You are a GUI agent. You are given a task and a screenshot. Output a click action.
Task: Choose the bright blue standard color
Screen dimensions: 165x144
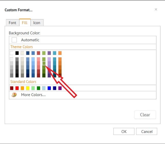pyautogui.click(x=49, y=88)
